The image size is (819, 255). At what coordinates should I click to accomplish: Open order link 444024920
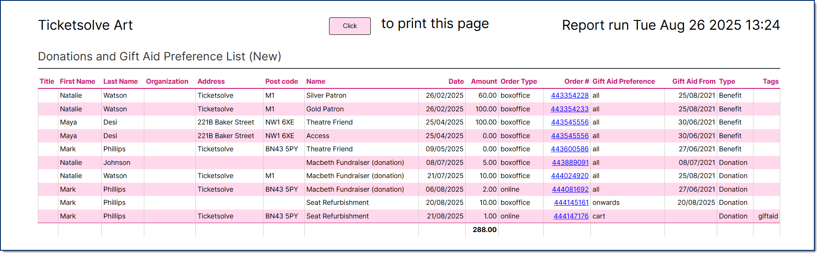[570, 176]
